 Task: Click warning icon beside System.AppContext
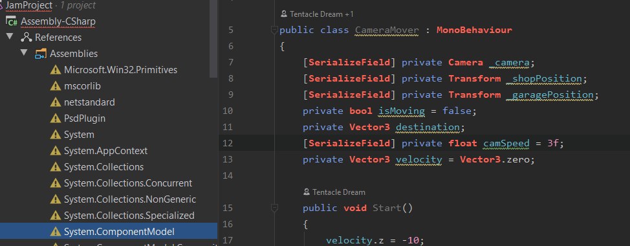pos(56,151)
